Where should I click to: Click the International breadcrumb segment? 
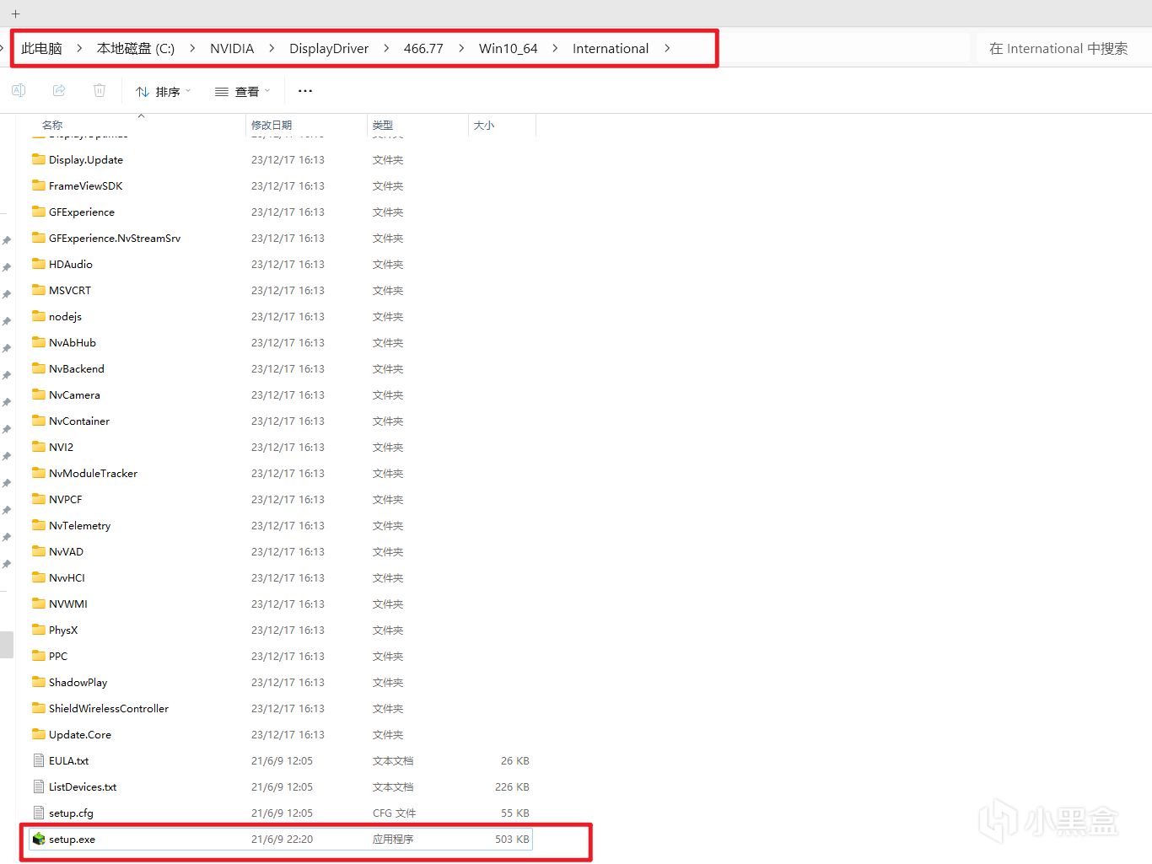[611, 48]
